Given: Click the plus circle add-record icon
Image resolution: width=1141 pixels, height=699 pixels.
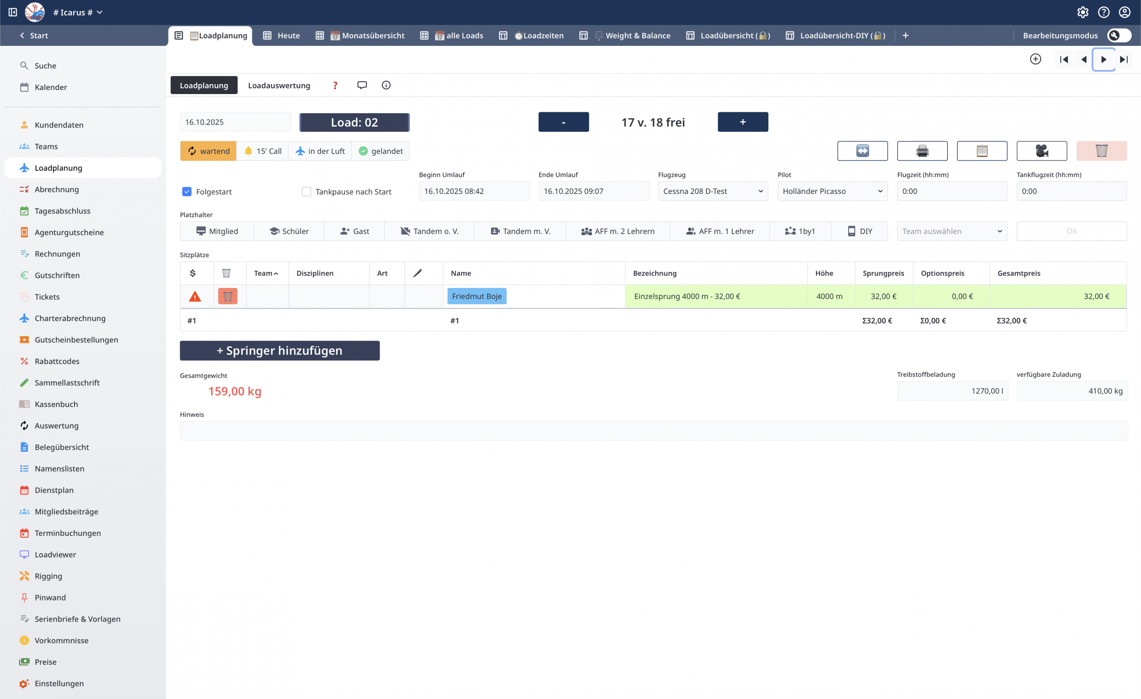Looking at the screenshot, I should tap(1035, 59).
